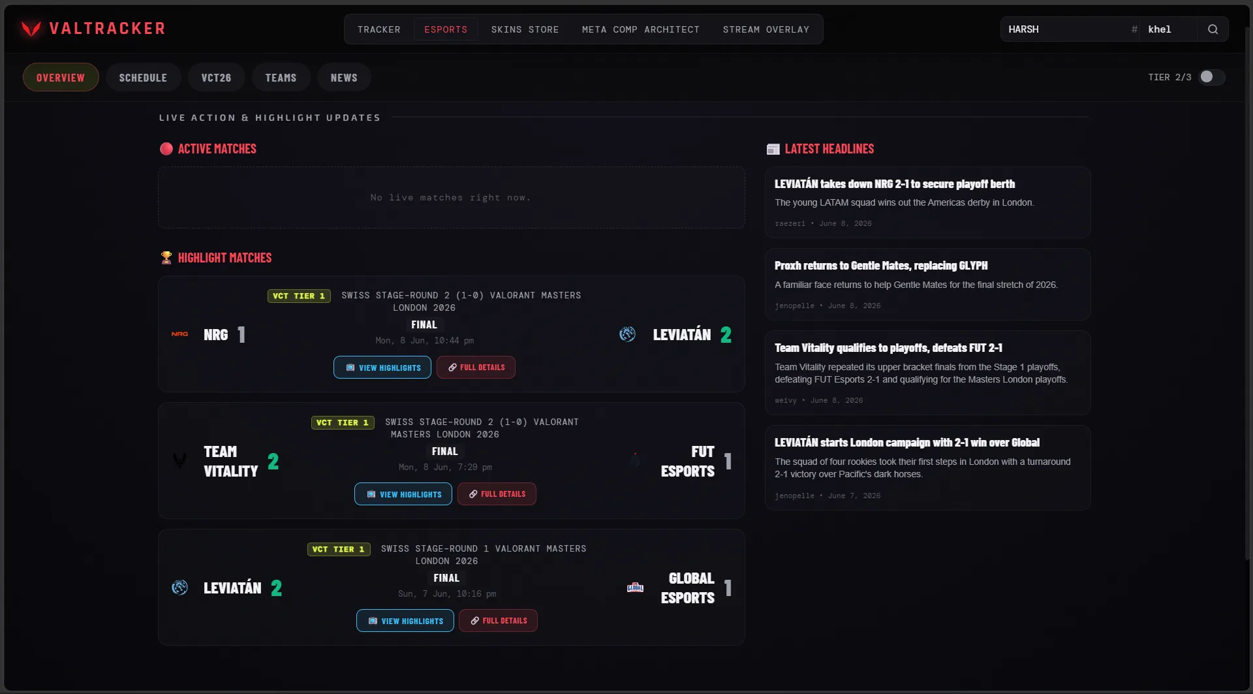The image size is (1253, 694).
Task: Click LEVIATÁN logo in Global Esports match
Action: (x=179, y=588)
